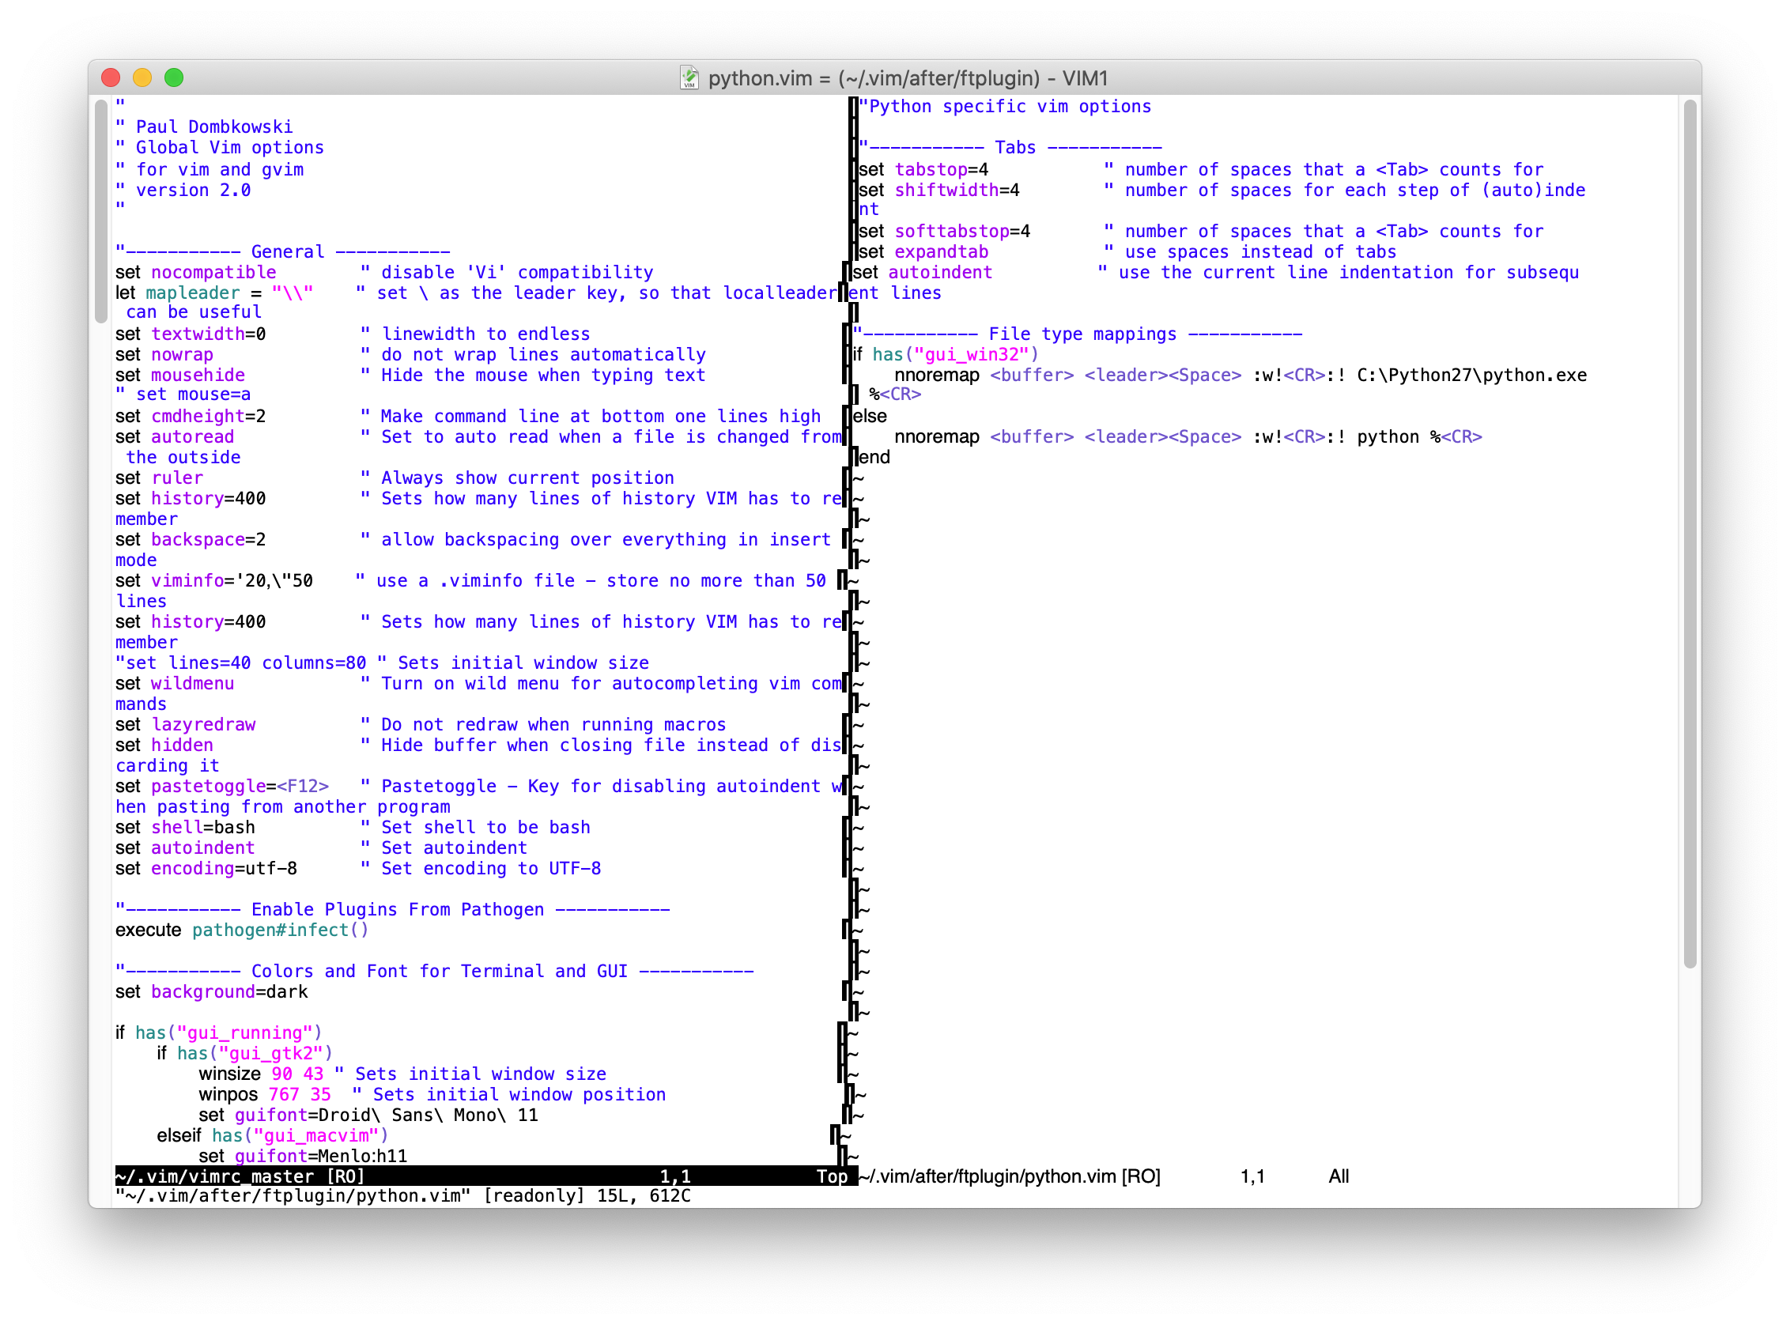Click 'File type mappings' header comment
Screen dimensions: 1790x1325
click(1078, 334)
